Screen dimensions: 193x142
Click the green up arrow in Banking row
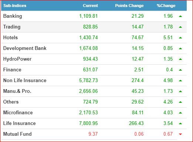coord(180,16)
